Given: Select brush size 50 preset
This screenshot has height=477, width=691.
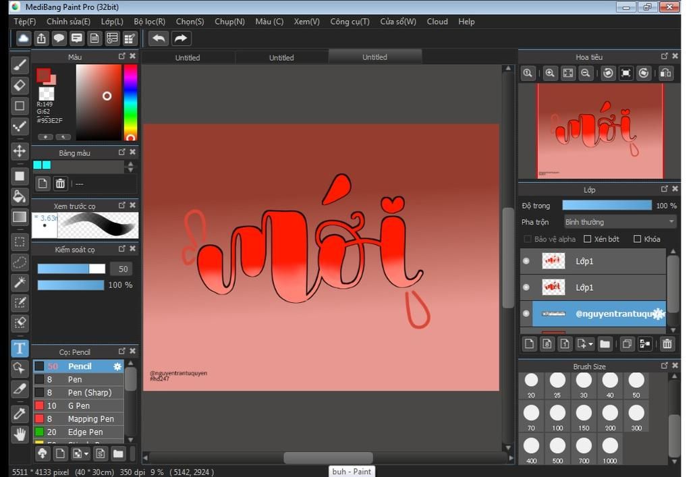Looking at the screenshot, I should pos(636,385).
